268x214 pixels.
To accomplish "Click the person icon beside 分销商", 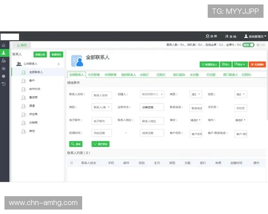I will click(23, 123).
